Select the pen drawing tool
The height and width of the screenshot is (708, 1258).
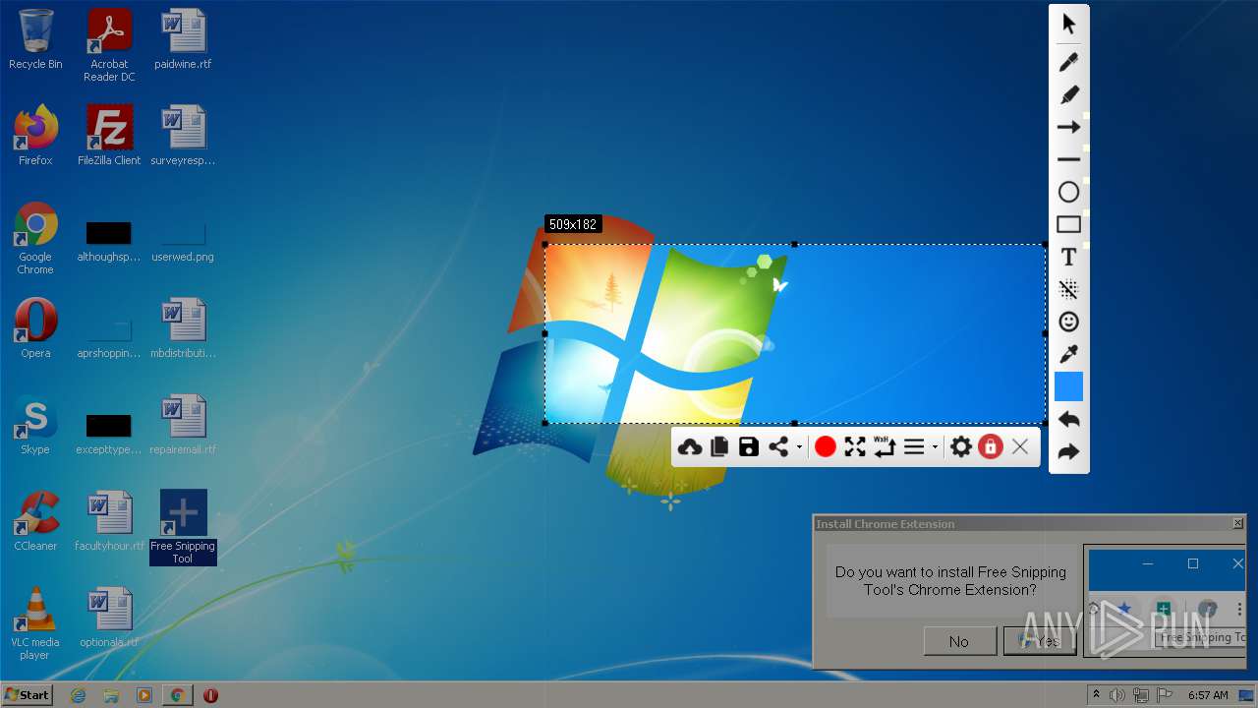point(1068,62)
